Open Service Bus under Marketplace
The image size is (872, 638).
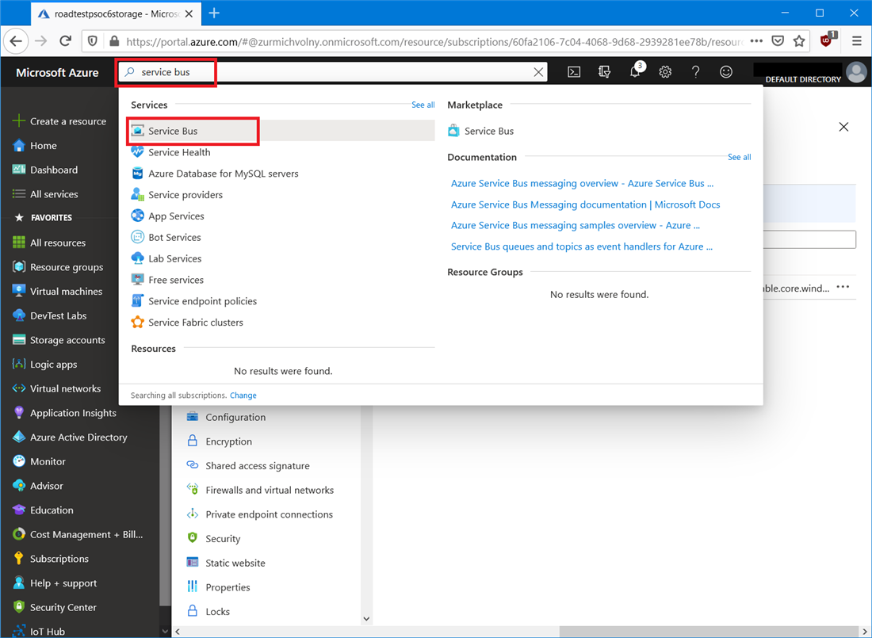pos(488,131)
